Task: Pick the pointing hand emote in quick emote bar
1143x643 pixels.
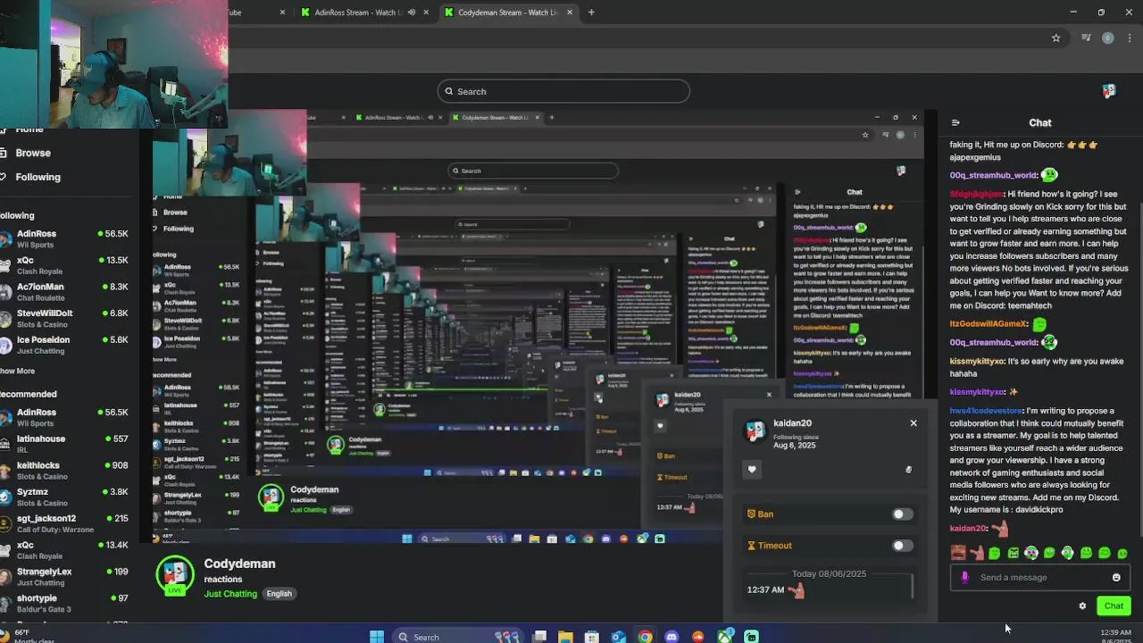Action: point(977,553)
